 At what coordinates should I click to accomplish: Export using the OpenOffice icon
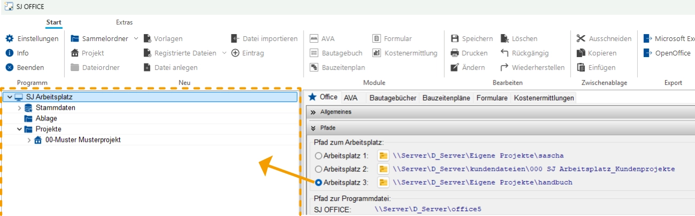[647, 53]
